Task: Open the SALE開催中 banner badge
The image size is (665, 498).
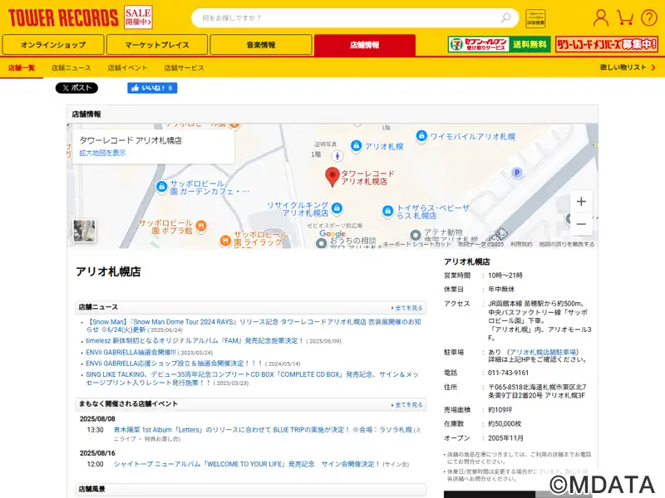Action: pyautogui.click(x=138, y=17)
